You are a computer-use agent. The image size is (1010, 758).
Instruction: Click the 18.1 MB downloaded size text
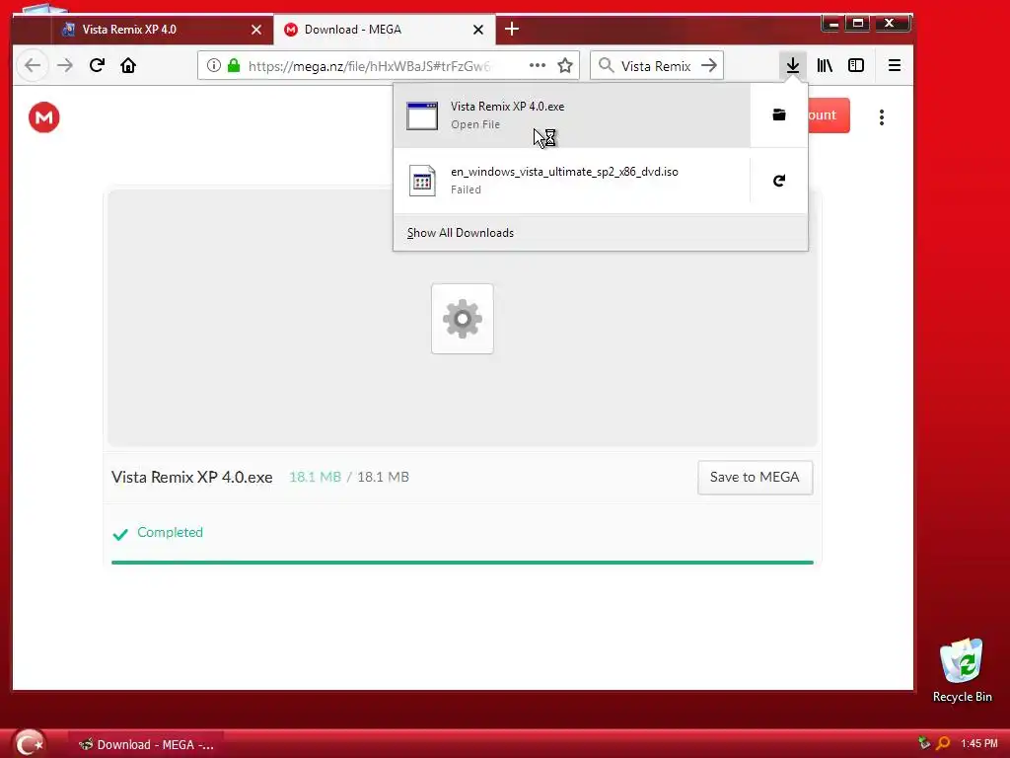click(315, 477)
